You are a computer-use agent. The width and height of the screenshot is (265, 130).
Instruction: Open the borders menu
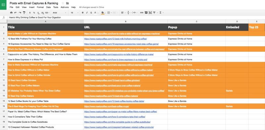click(109, 13)
